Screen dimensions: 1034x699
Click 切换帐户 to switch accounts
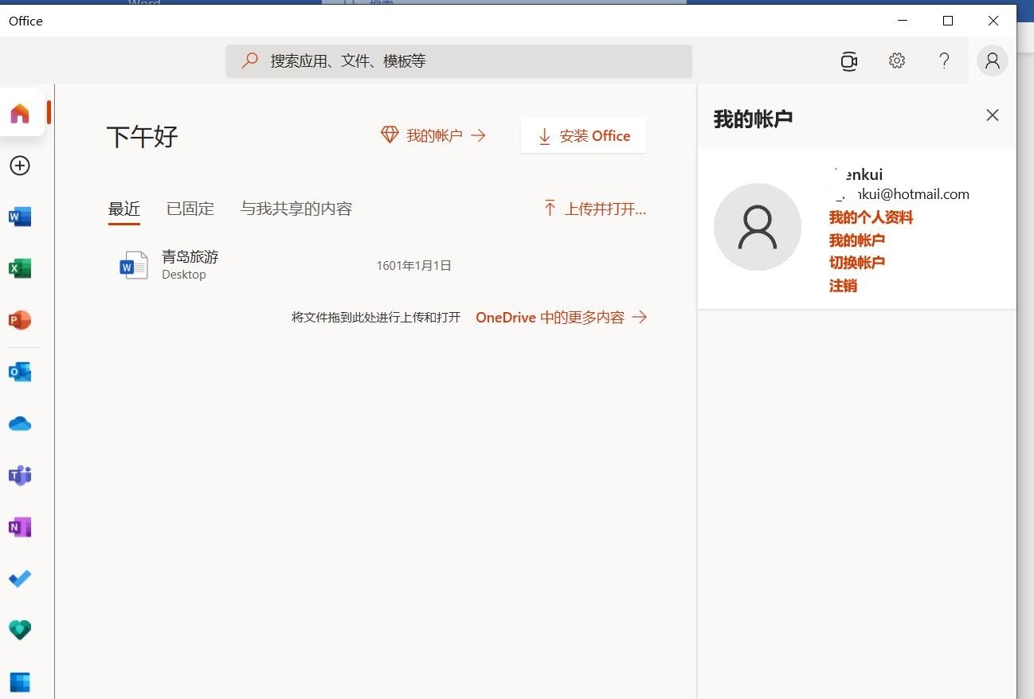coord(856,263)
